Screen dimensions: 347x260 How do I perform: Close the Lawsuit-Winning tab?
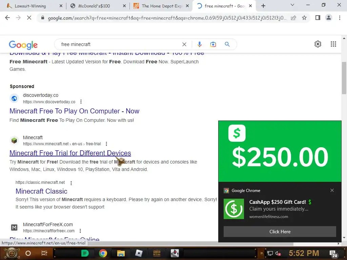click(x=61, y=6)
